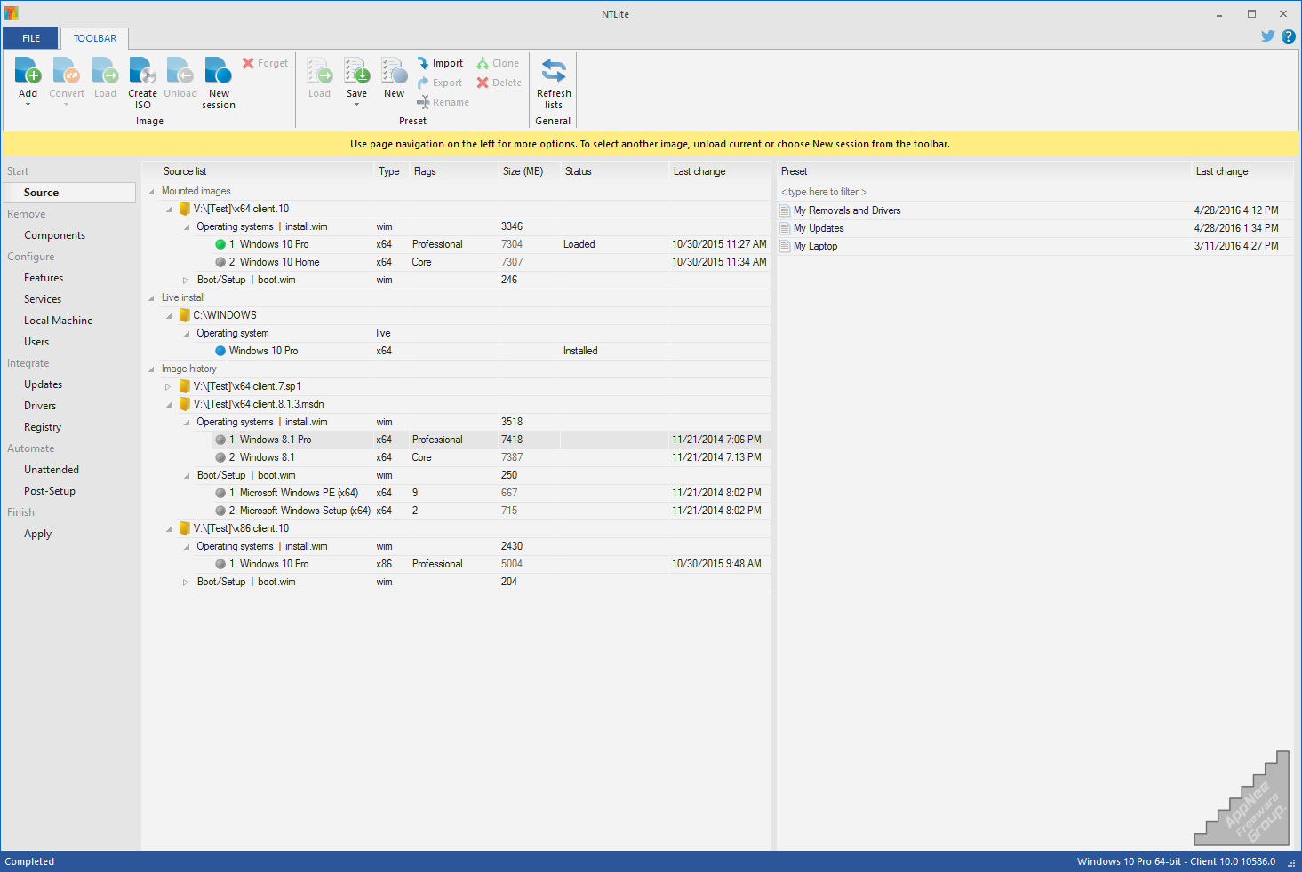Click blue dot of live Windows 10 Pro
The image size is (1302, 872).
click(x=220, y=351)
